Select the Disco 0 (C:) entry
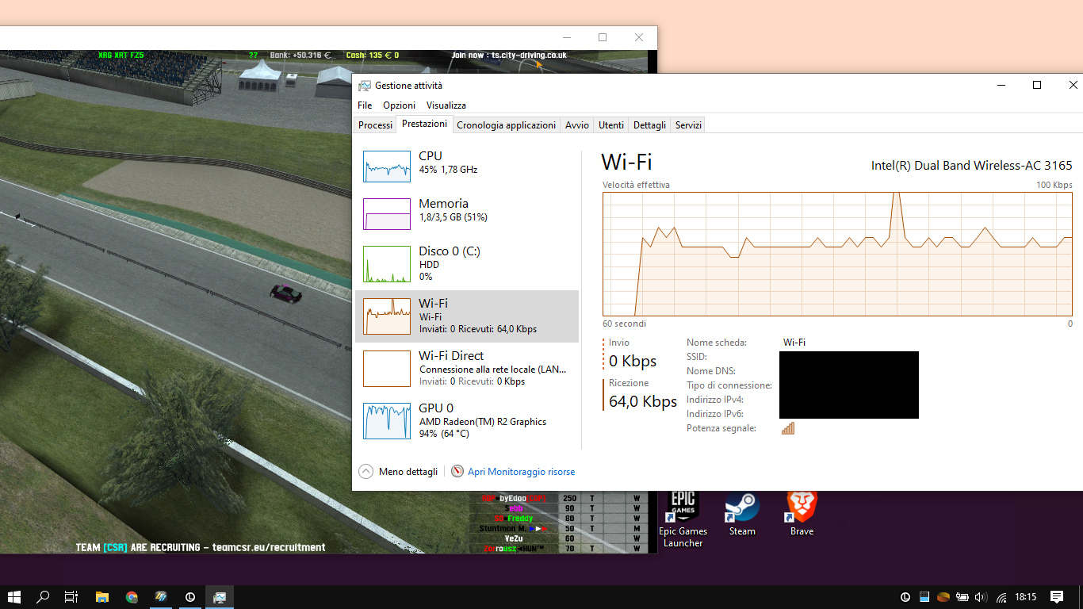Screen dimensions: 1083x609 [467, 263]
